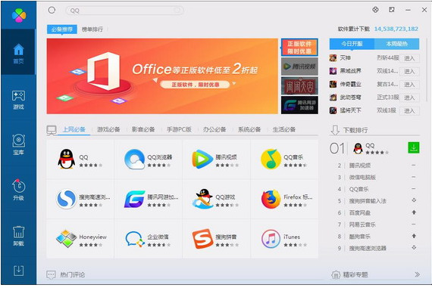The image size is (432, 288).
Task: Click the 腾讯网游加速器 G icon in grid
Action: (x=134, y=199)
